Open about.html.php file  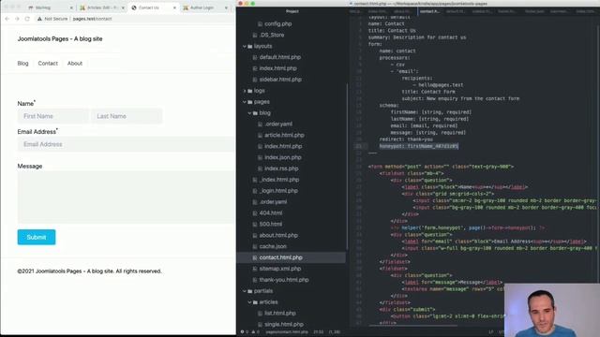tap(278, 235)
